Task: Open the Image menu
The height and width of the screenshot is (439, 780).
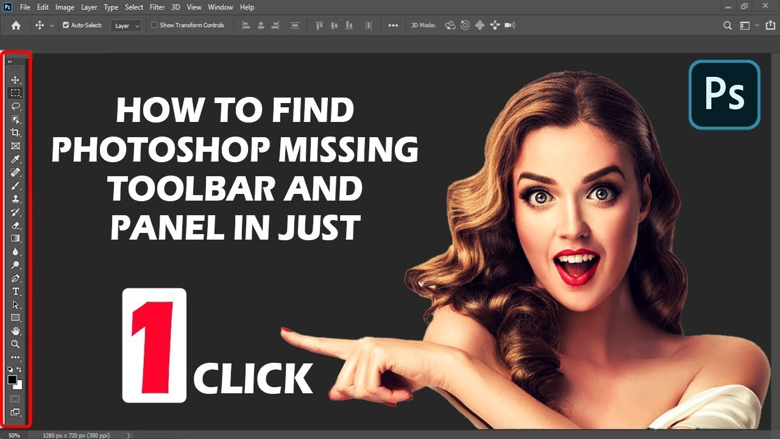Action: pos(65,7)
